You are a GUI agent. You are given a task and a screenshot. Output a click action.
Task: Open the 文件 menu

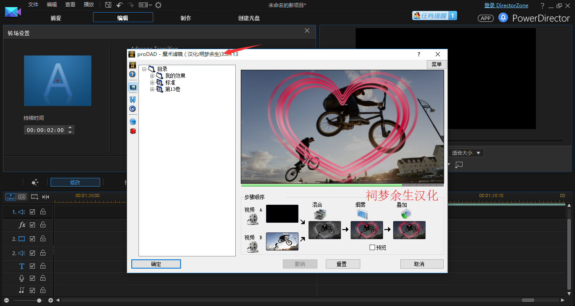click(33, 5)
